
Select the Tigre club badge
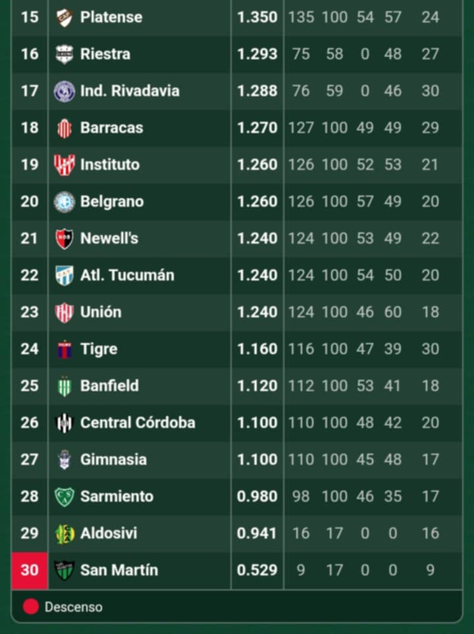pos(64,349)
